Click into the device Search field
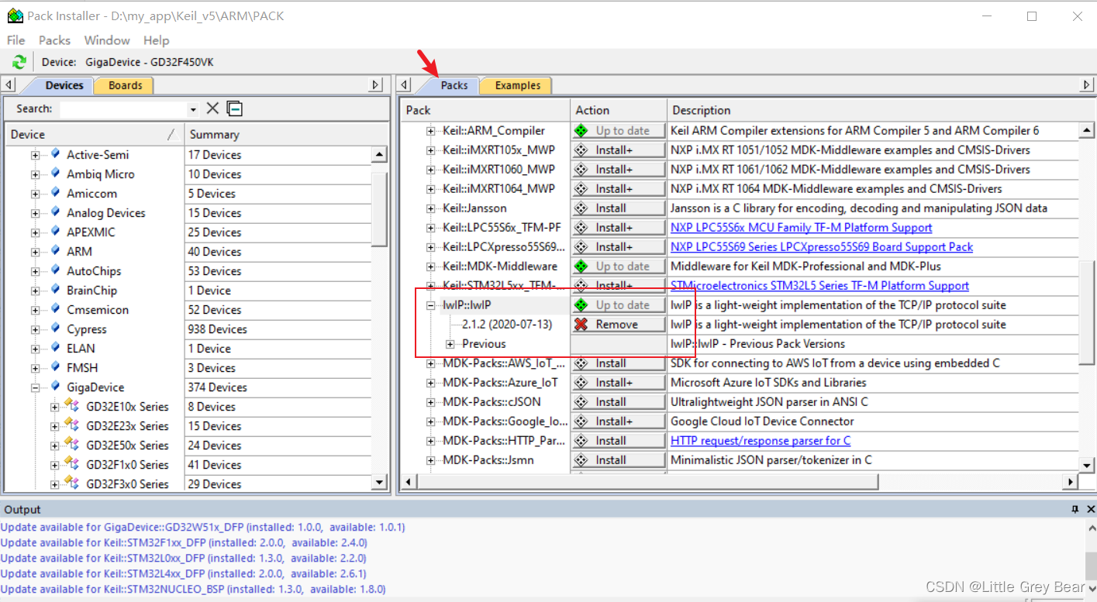 [x=122, y=109]
